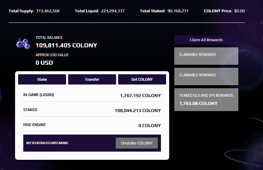Click the total balance 109,811.405 COLONY
Viewport: 263px width, 170px height.
tap(66, 45)
